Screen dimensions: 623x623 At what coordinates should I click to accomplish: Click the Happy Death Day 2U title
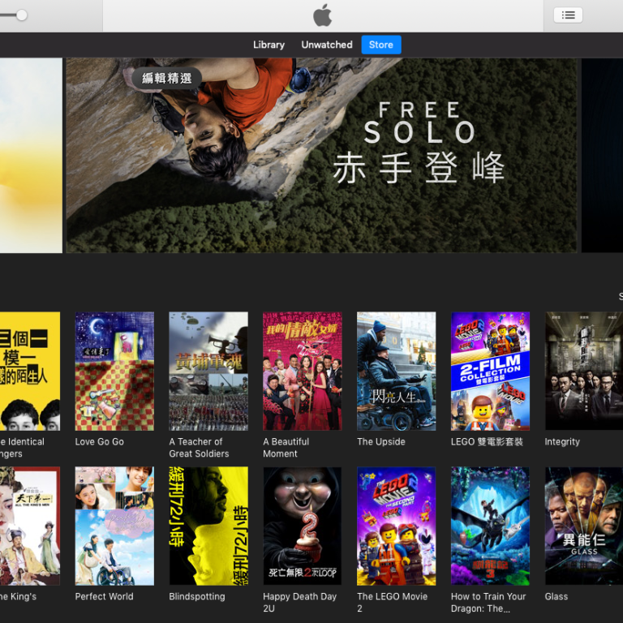tap(299, 603)
